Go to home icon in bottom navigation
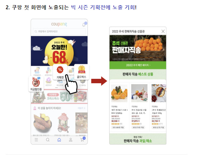Screen dimensions: 198x156 (59, 140)
